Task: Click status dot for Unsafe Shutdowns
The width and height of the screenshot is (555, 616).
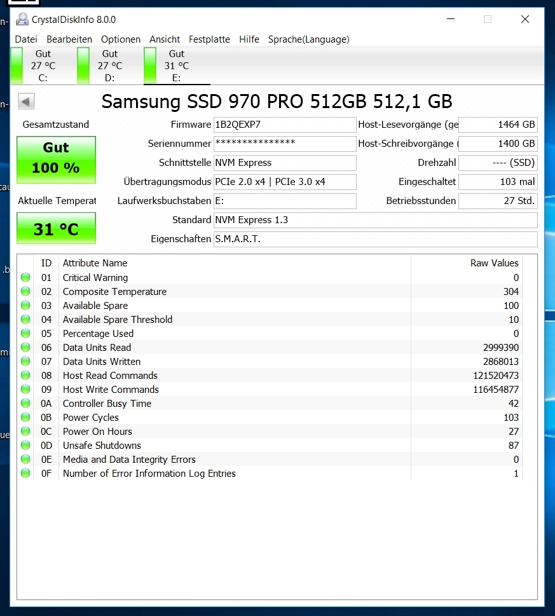Action: pyautogui.click(x=25, y=445)
